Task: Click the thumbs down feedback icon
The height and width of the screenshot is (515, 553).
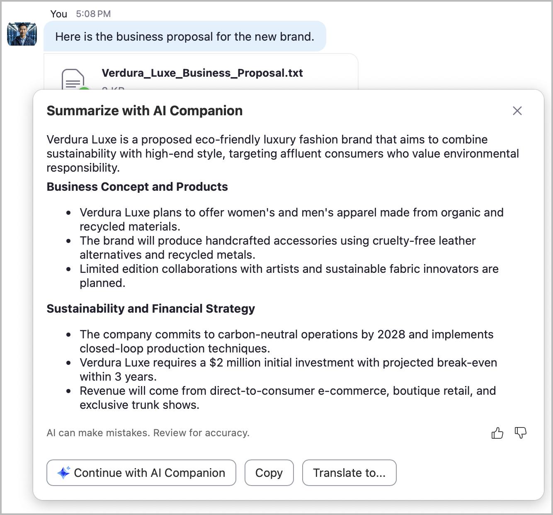Action: click(520, 433)
